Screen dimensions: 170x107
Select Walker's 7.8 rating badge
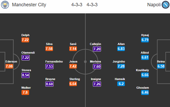pos(25,93)
